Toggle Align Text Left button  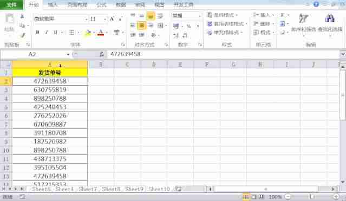coord(133,25)
